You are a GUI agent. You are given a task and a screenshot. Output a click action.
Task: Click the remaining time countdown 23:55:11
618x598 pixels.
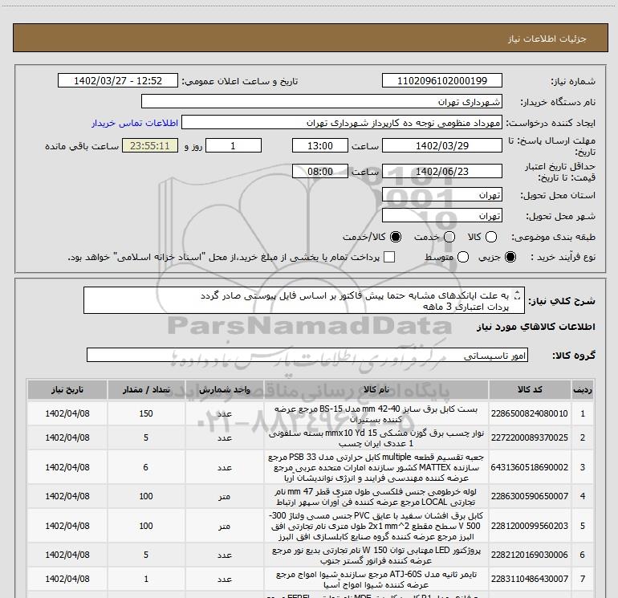coord(150,146)
